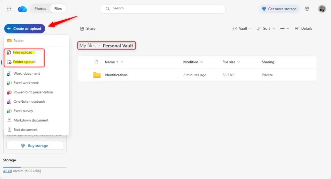Expand the Vault dropdown chevron

(x=251, y=29)
